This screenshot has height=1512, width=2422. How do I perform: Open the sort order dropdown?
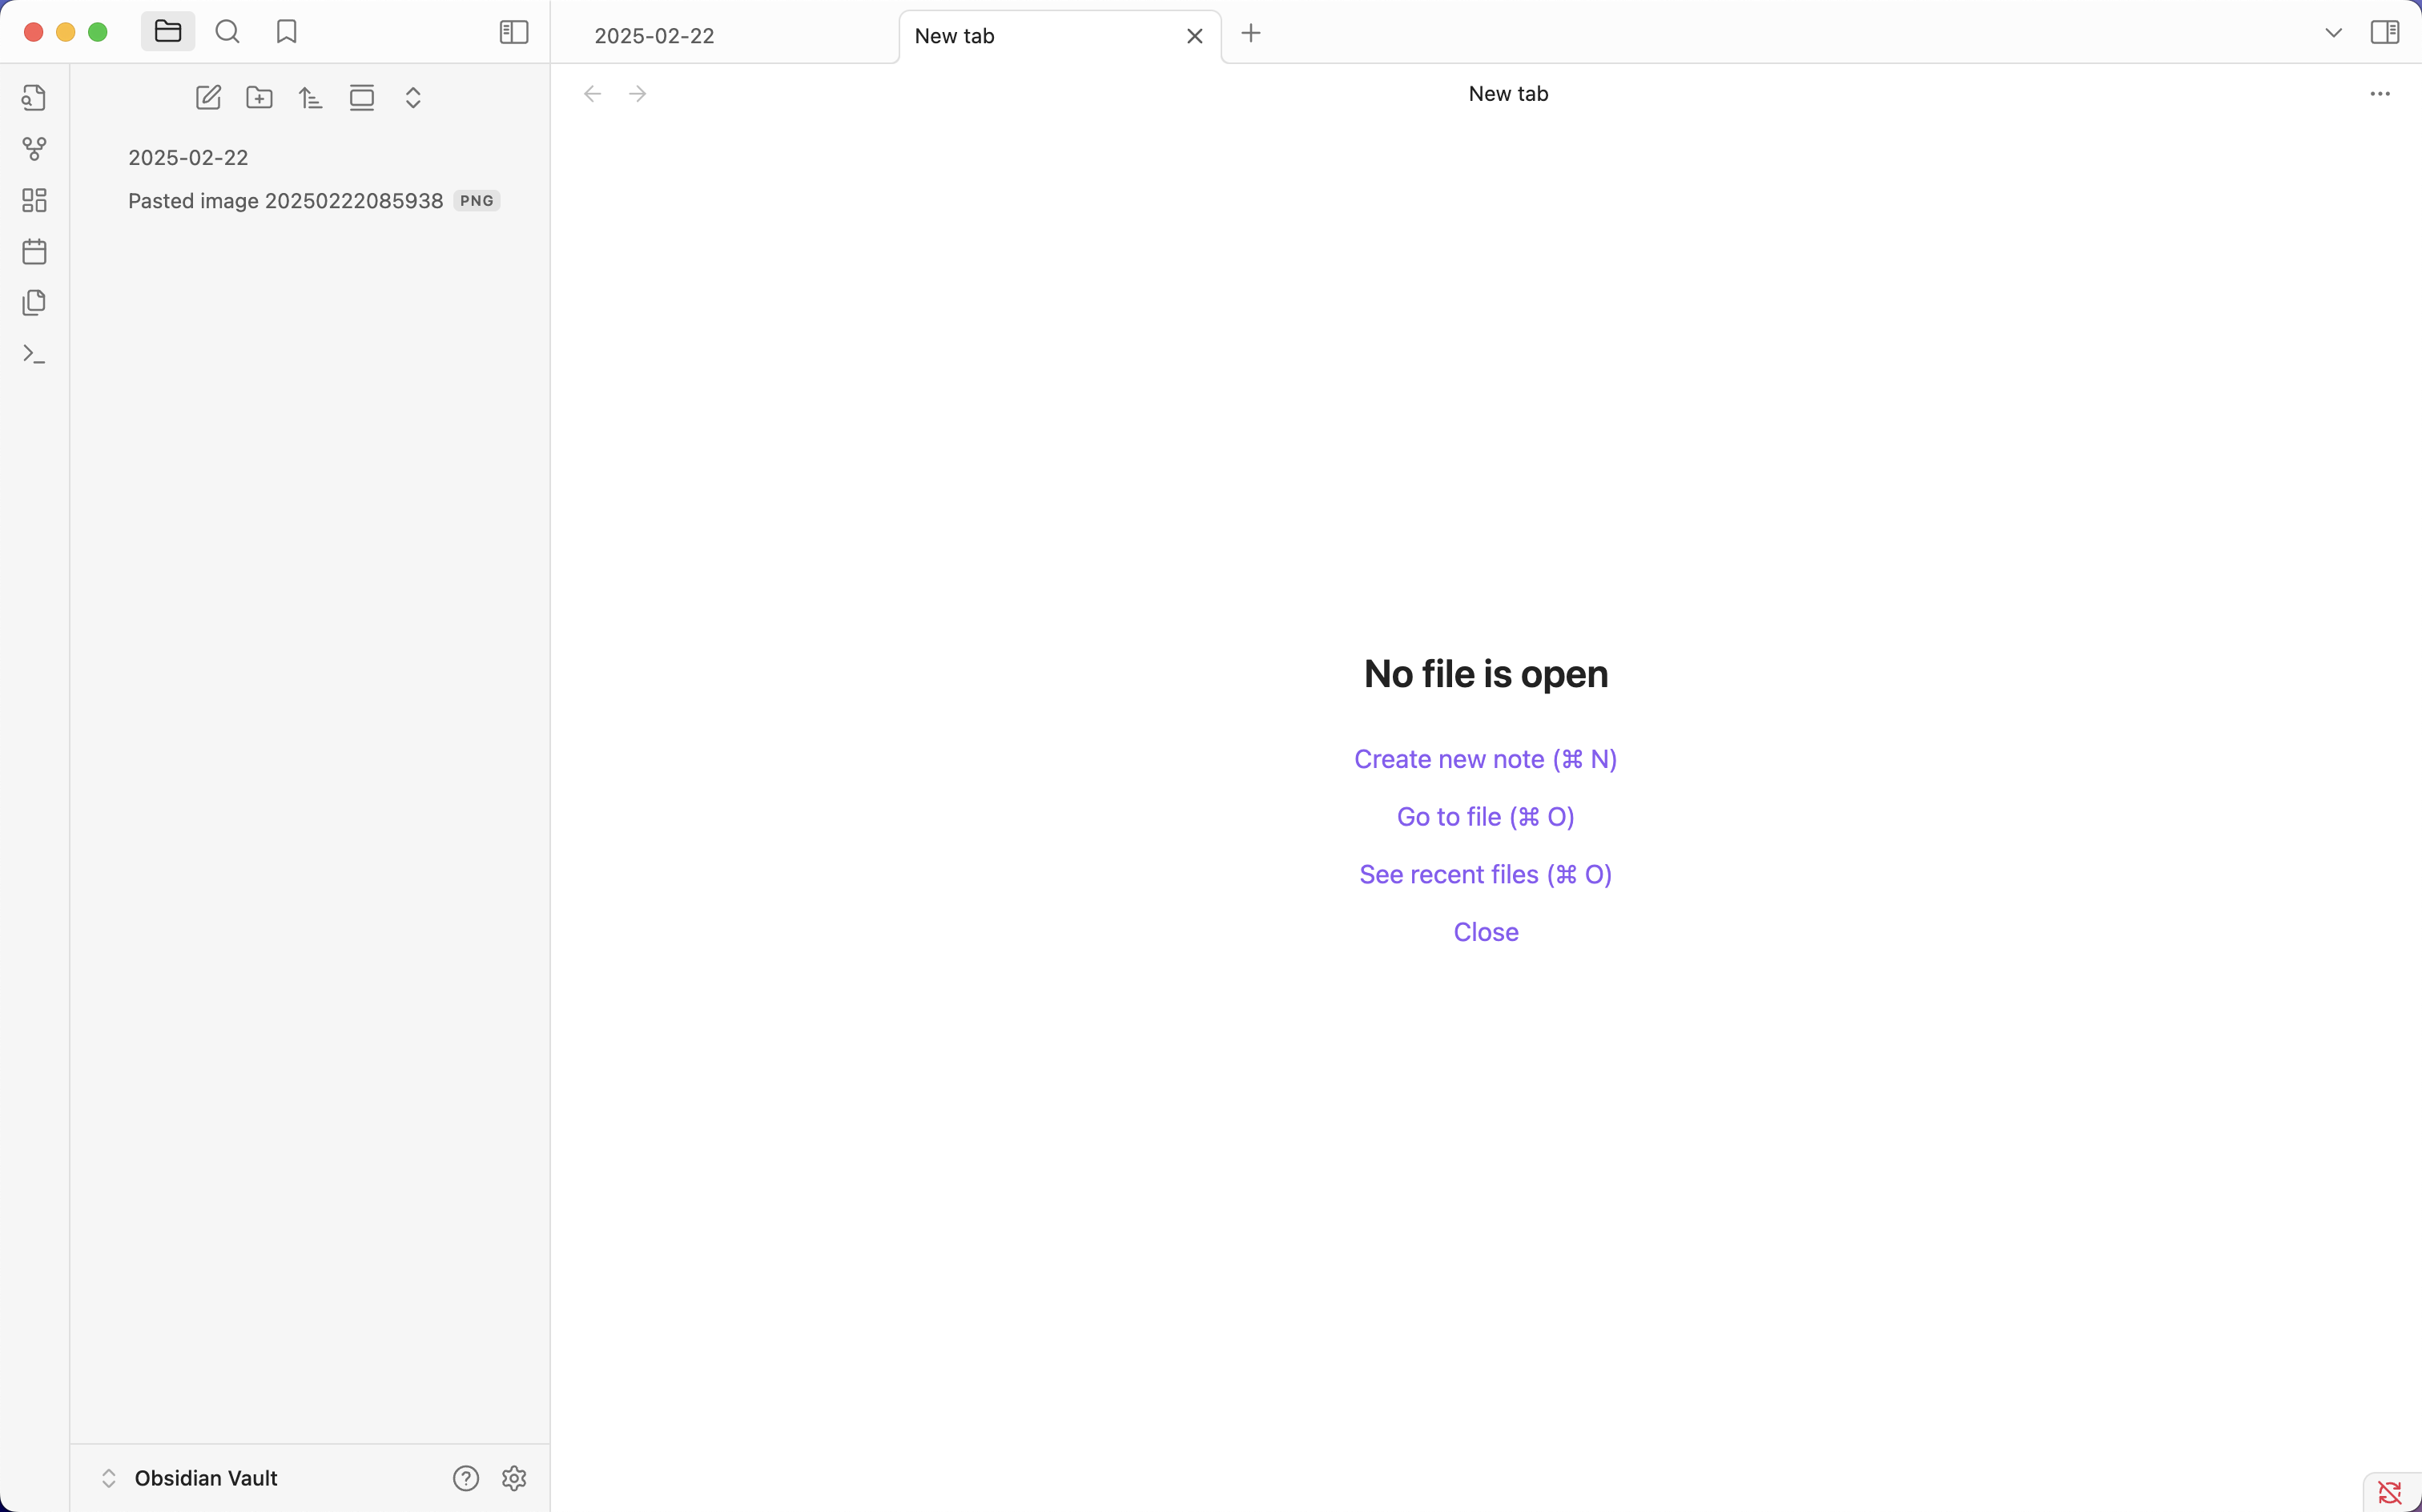pos(311,98)
